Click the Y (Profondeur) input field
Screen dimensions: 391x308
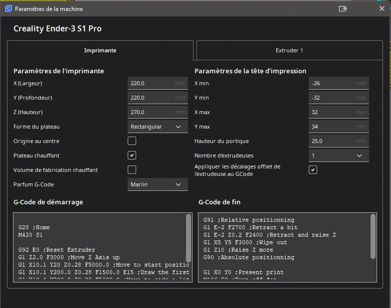pyautogui.click(x=158, y=98)
